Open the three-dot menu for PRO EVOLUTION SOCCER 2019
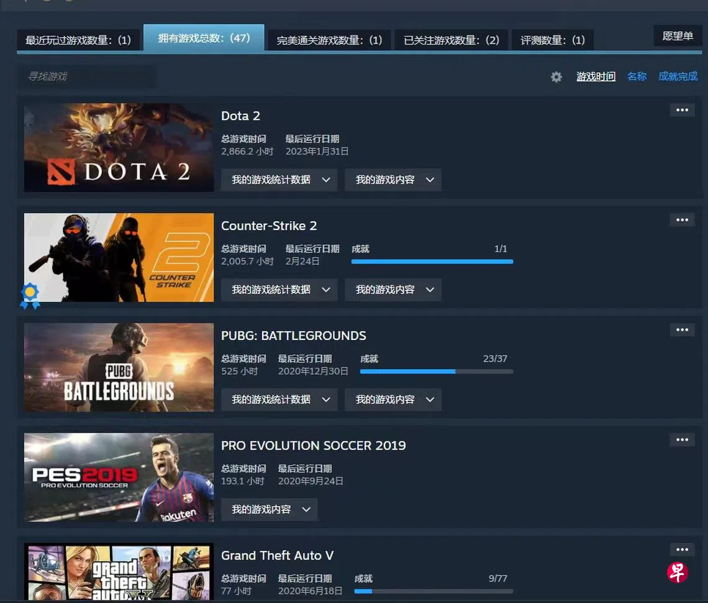708x603 pixels. [x=682, y=440]
